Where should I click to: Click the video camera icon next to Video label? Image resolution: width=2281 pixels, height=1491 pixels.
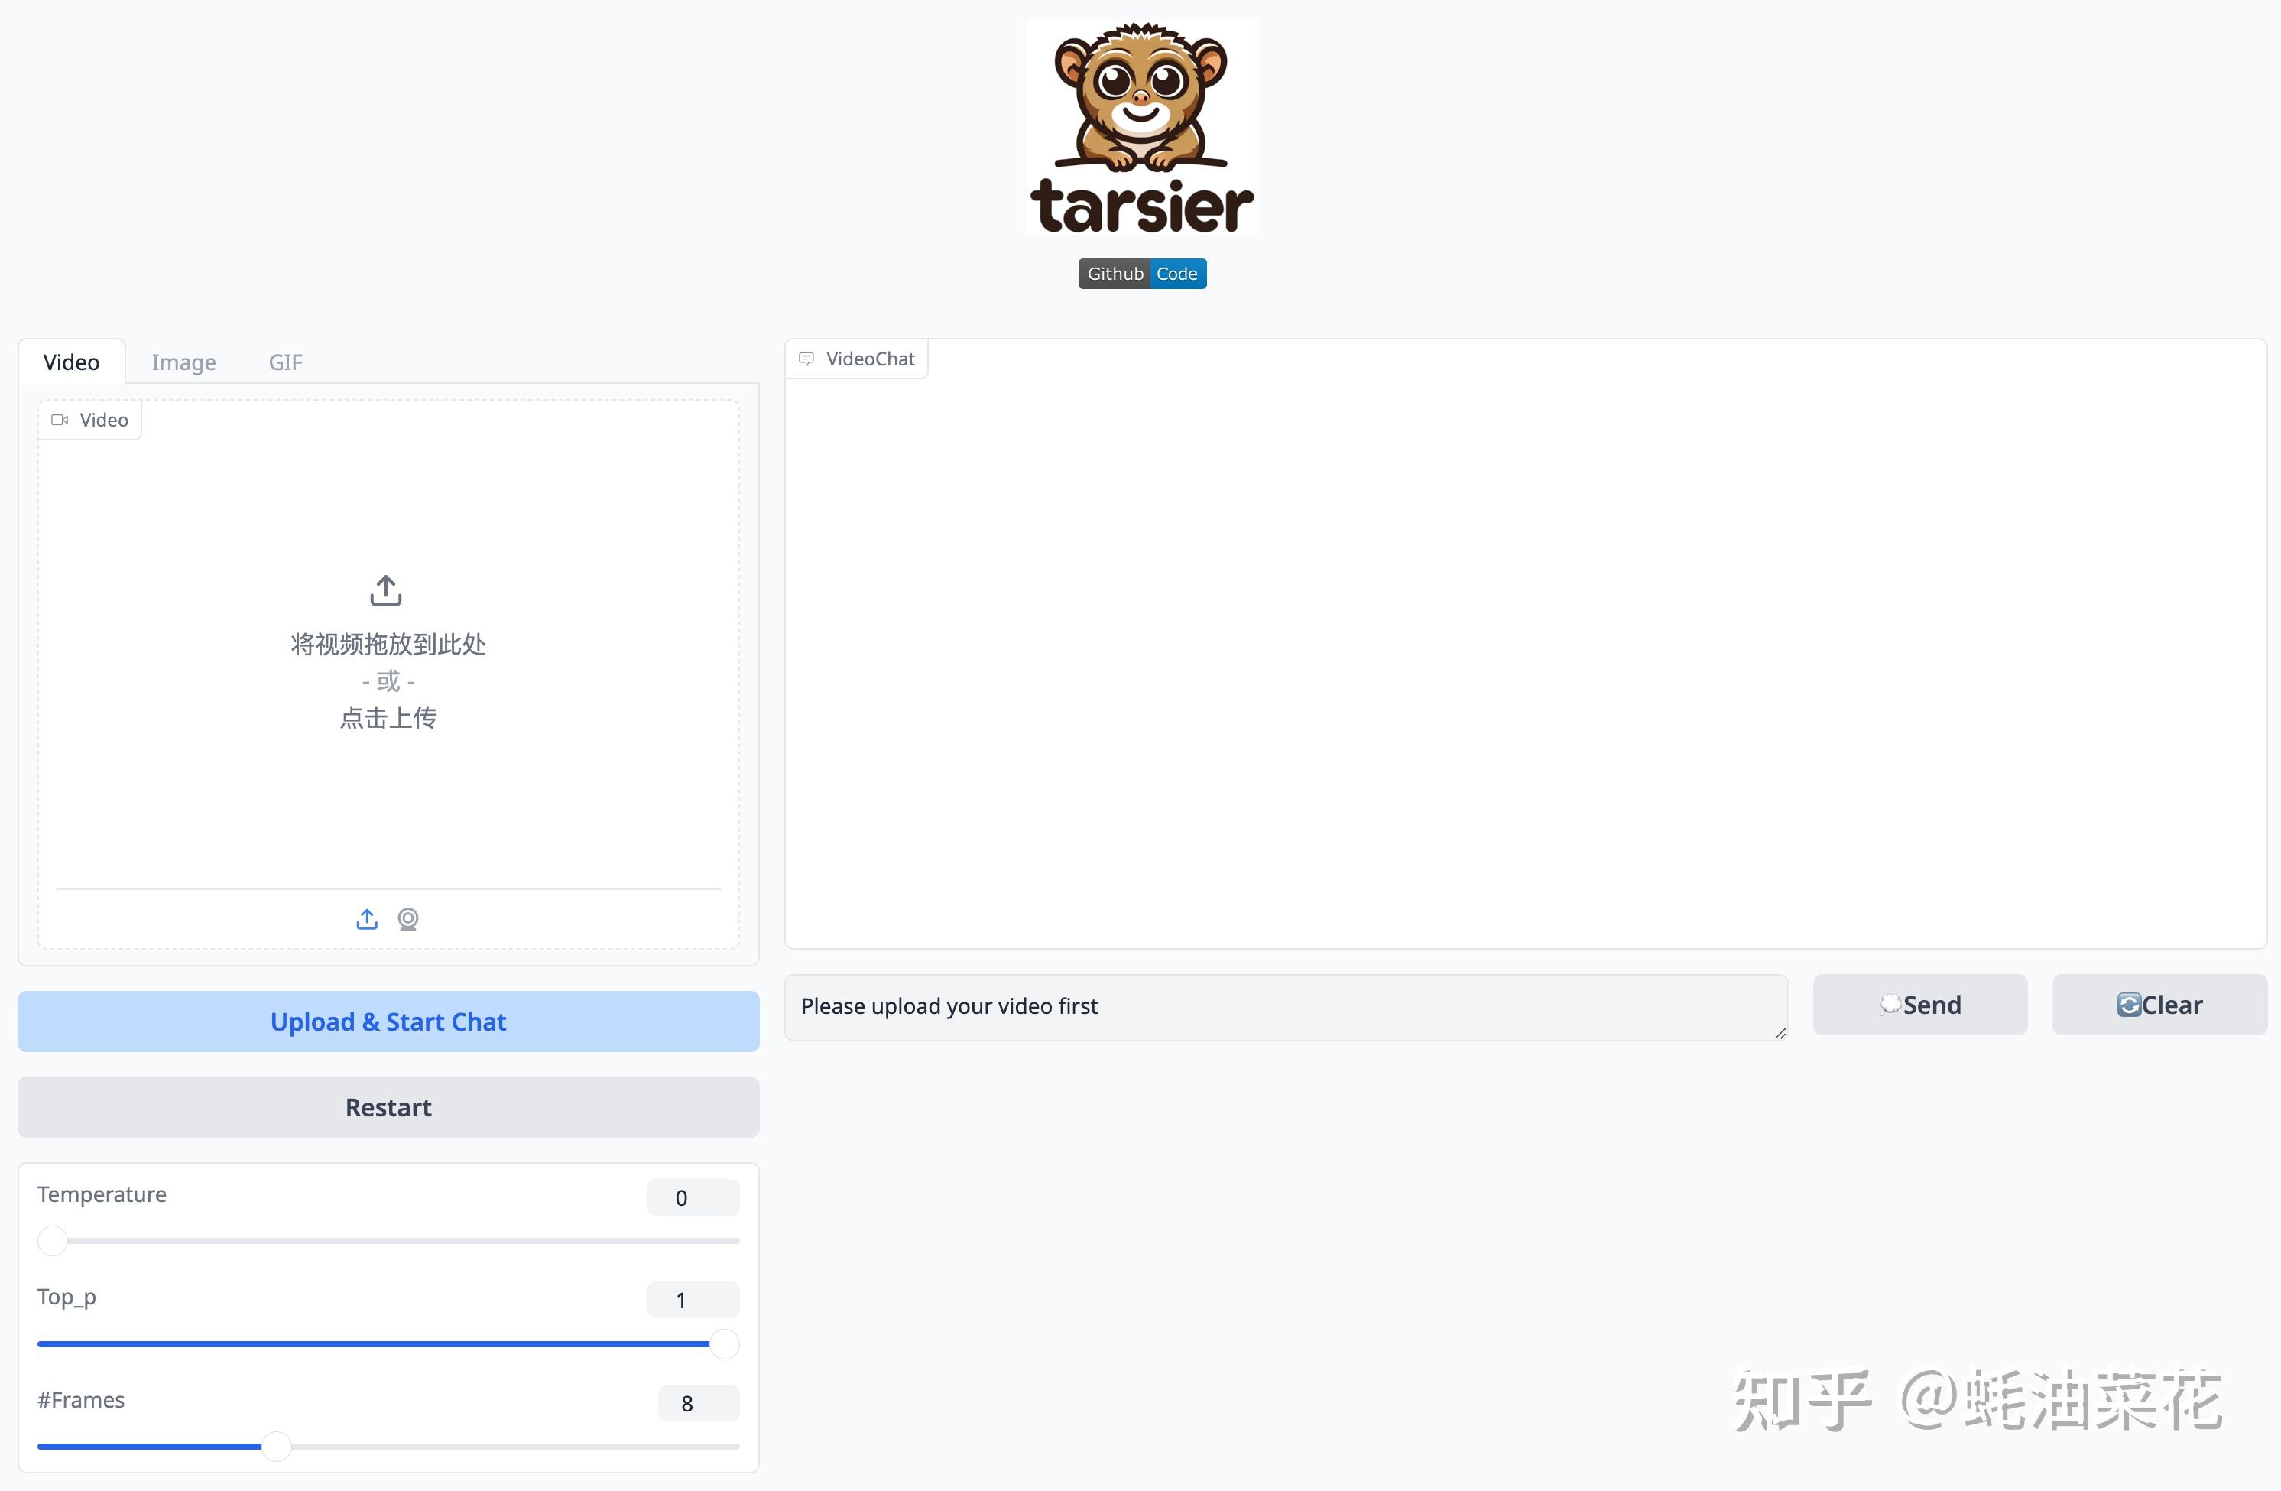60,420
